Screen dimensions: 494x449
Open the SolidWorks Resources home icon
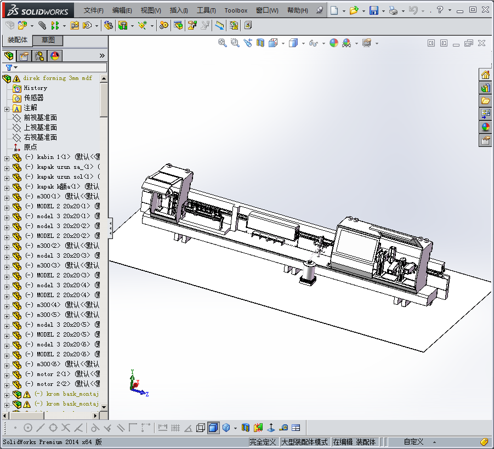click(486, 75)
